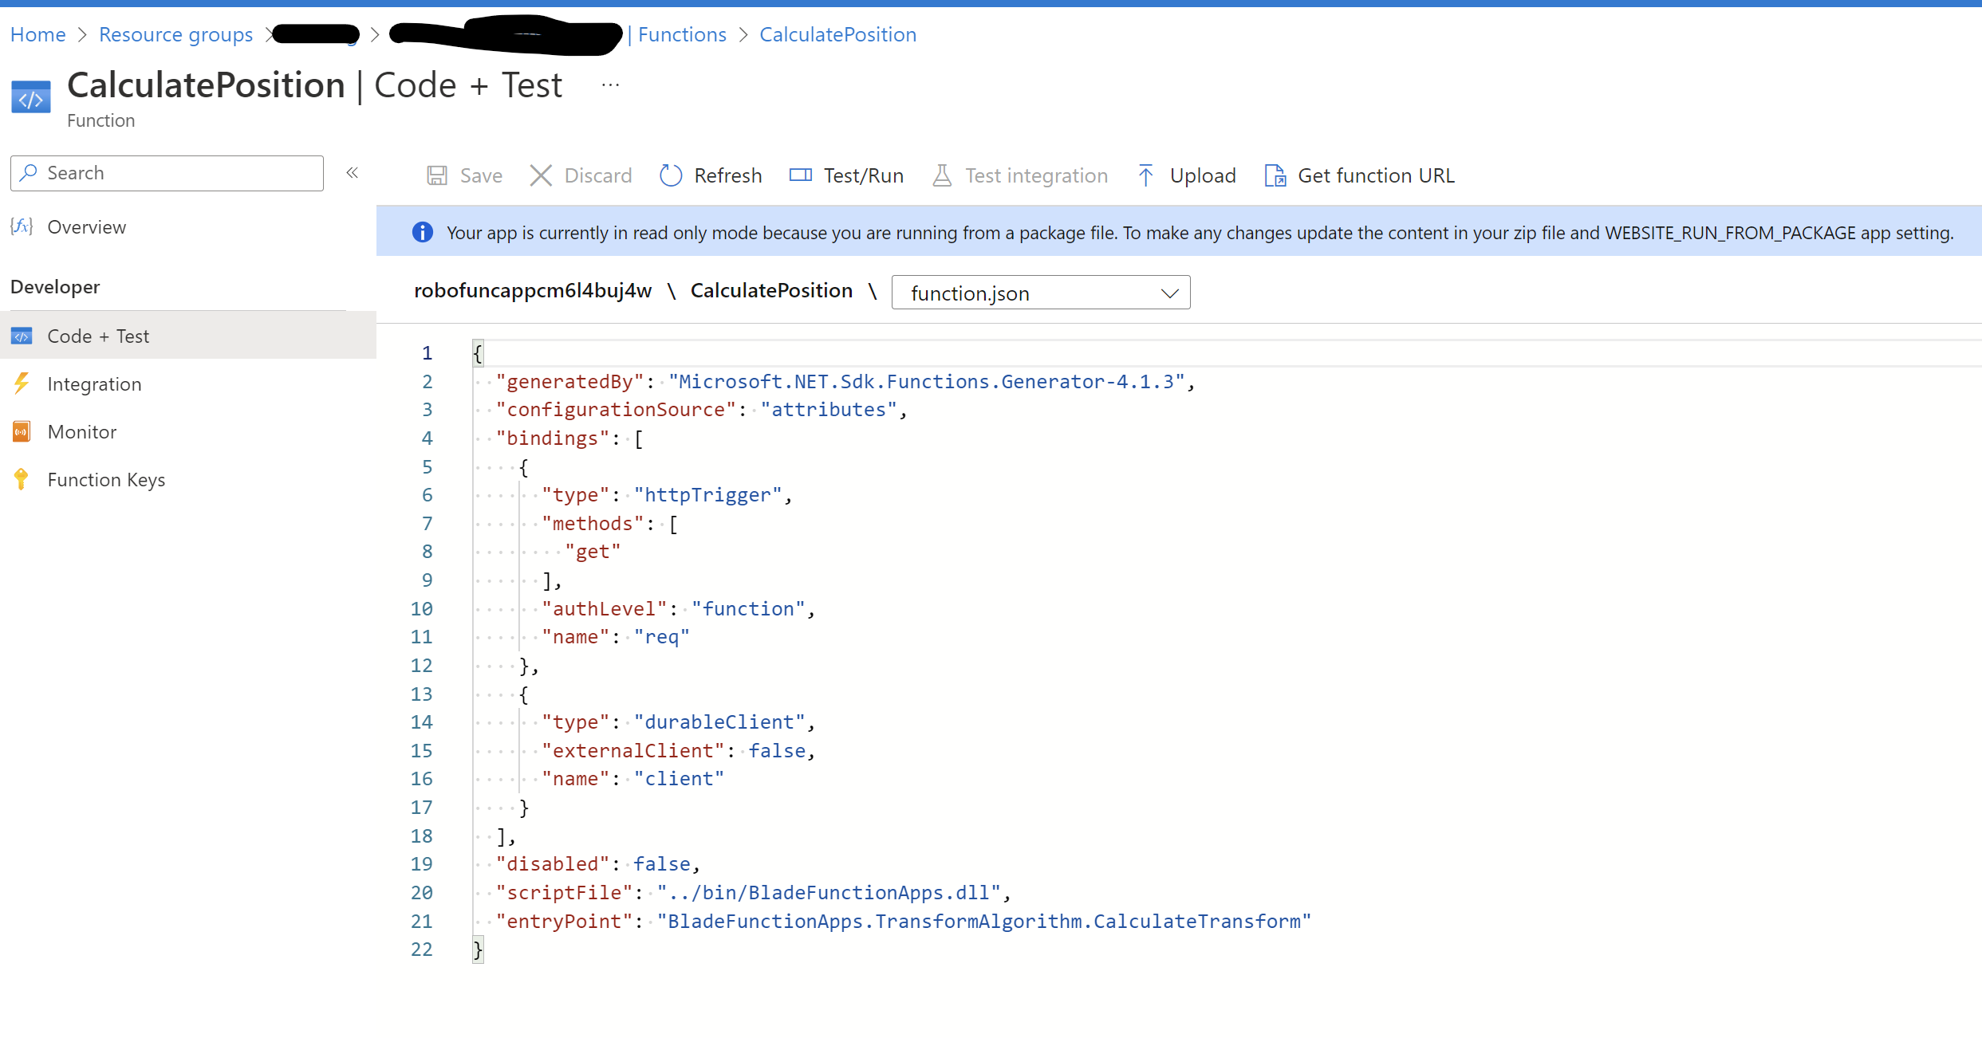The image size is (1982, 1038).
Task: Select the Monitor icon in the sidebar
Action: [x=21, y=431]
